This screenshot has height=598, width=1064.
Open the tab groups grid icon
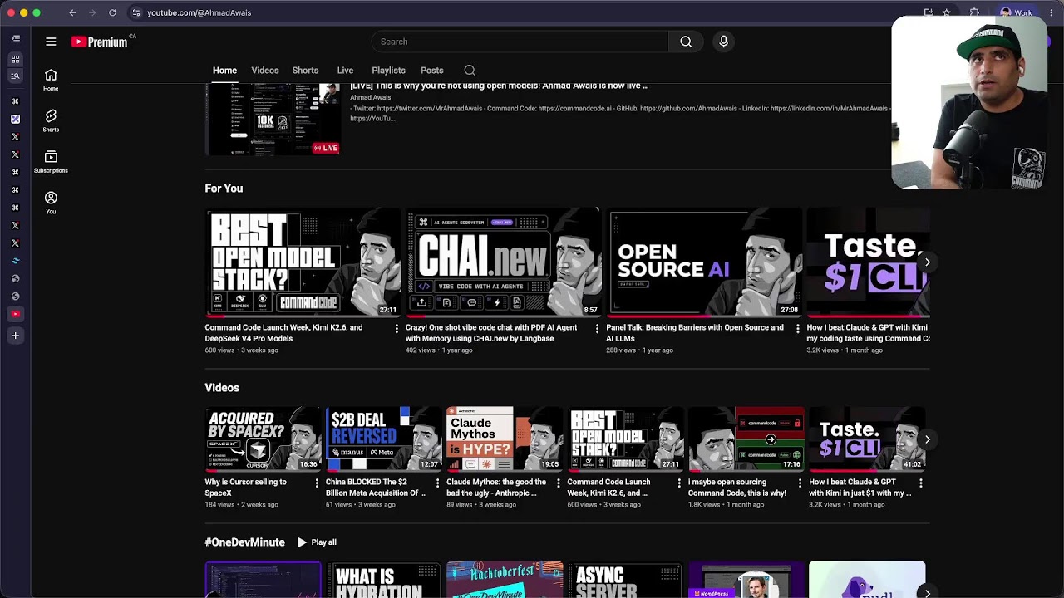[x=15, y=59]
